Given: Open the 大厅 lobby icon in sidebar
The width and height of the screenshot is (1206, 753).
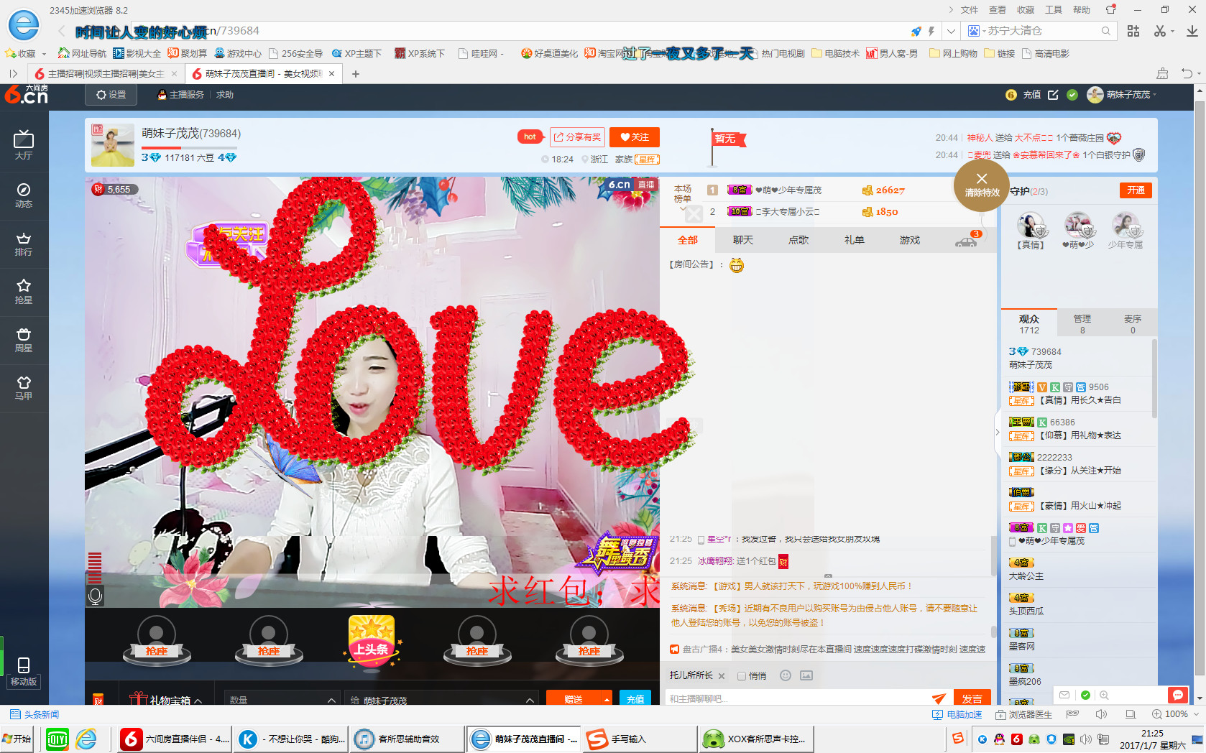Looking at the screenshot, I should tap(24, 144).
